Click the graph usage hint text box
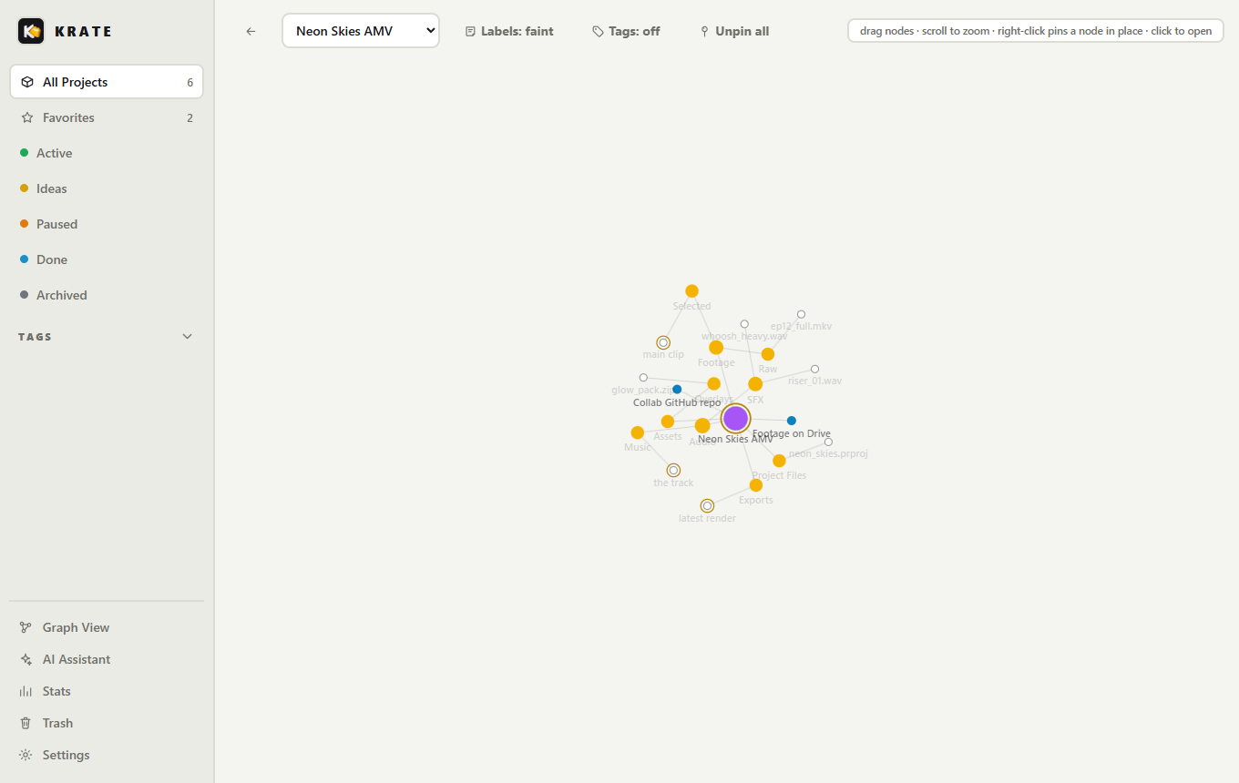 pos(1036,31)
